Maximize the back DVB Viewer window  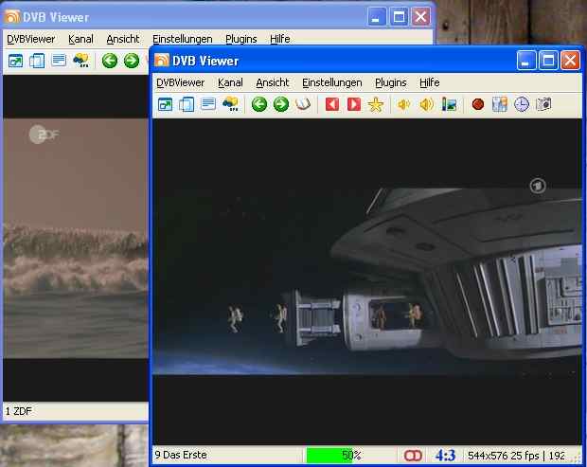click(x=399, y=17)
